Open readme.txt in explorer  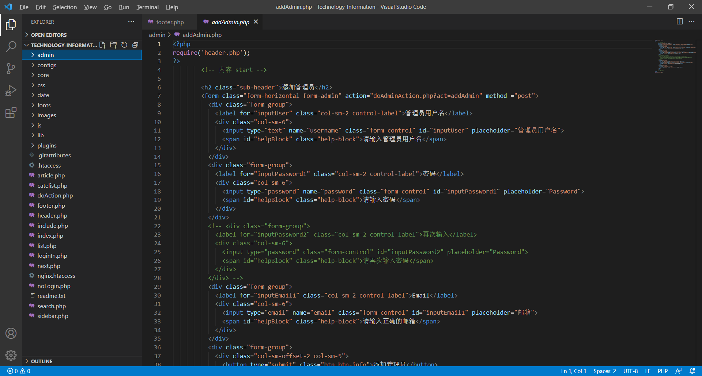pos(82,296)
